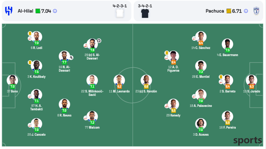Click the info icon beside Al-Hilal rating
266x149 pixels.
click(55, 11)
